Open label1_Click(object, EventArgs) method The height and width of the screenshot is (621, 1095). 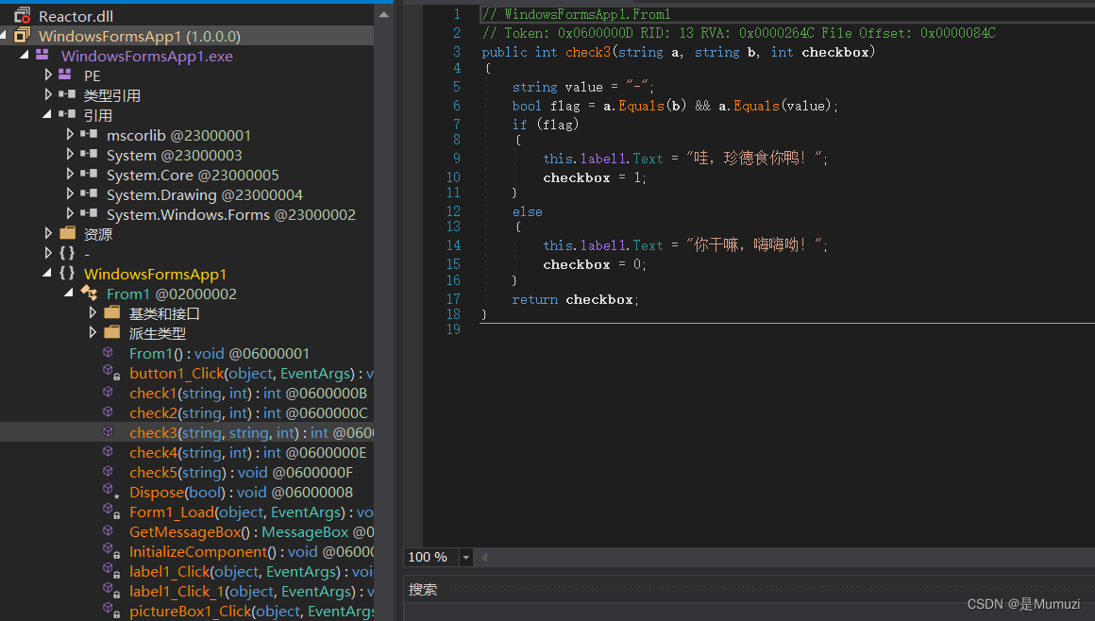tap(251, 571)
